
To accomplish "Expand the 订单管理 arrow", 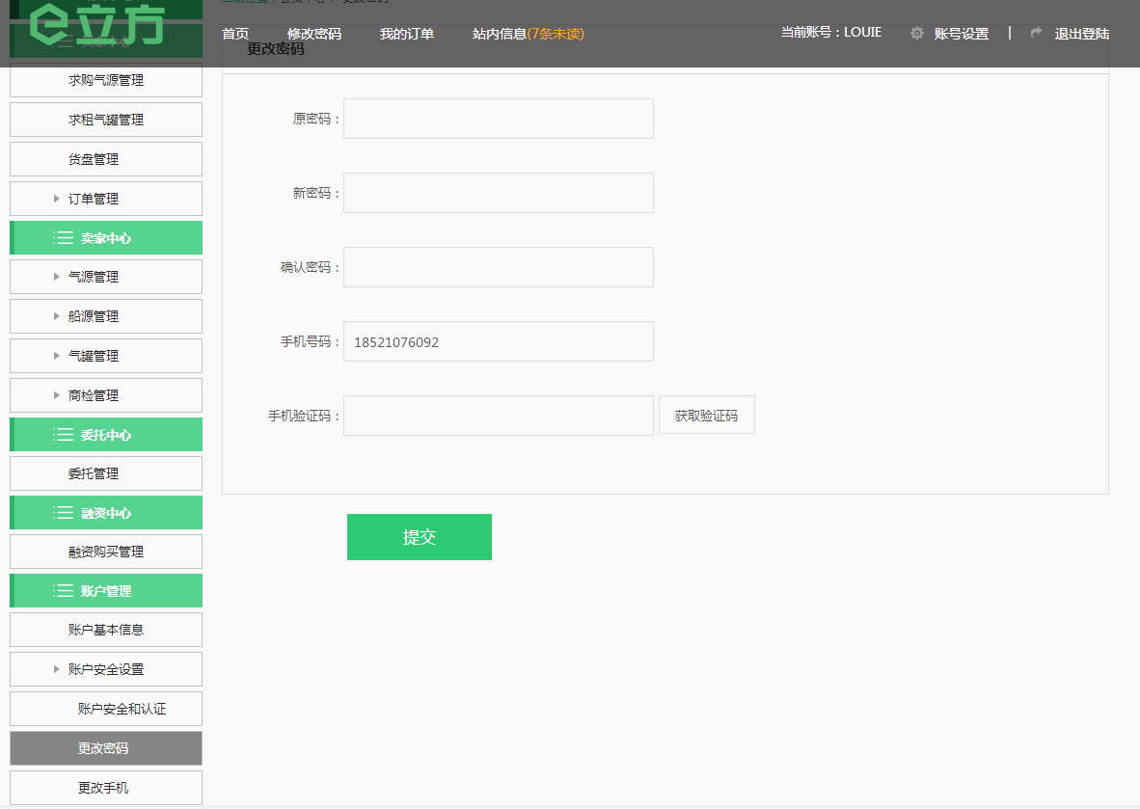I will click(57, 199).
